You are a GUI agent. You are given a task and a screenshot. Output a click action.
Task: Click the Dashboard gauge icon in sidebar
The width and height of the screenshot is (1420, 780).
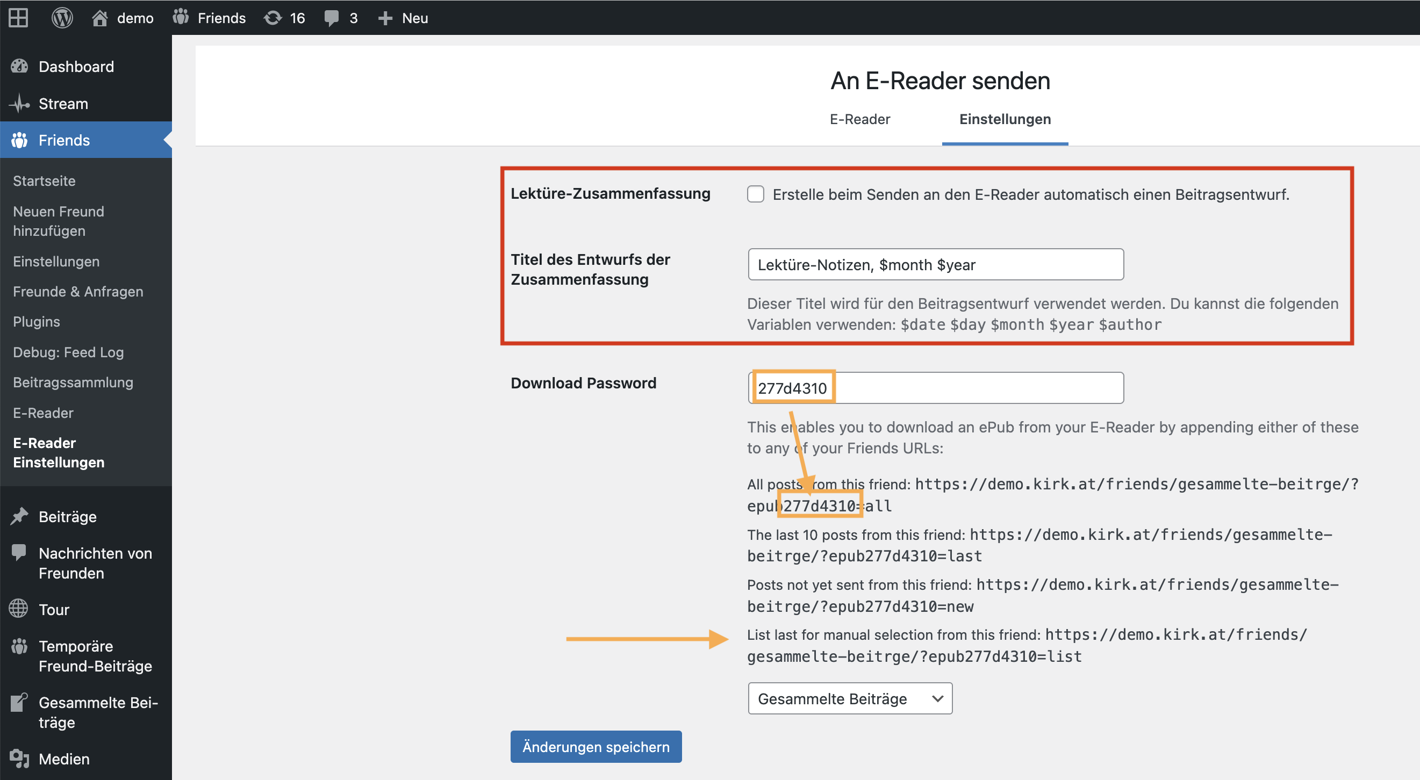[19, 66]
